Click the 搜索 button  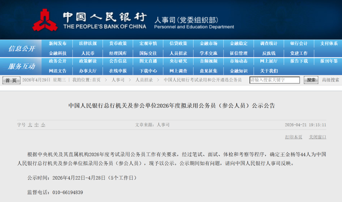(x=311, y=80)
